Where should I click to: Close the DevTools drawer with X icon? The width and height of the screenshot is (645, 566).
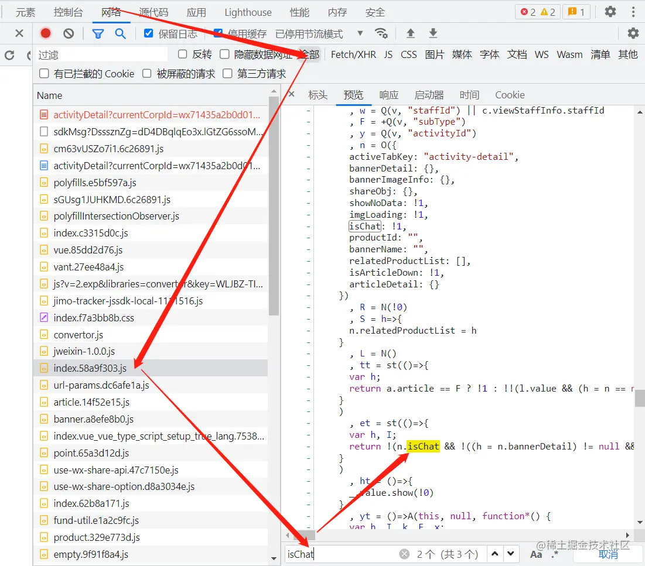(x=19, y=33)
